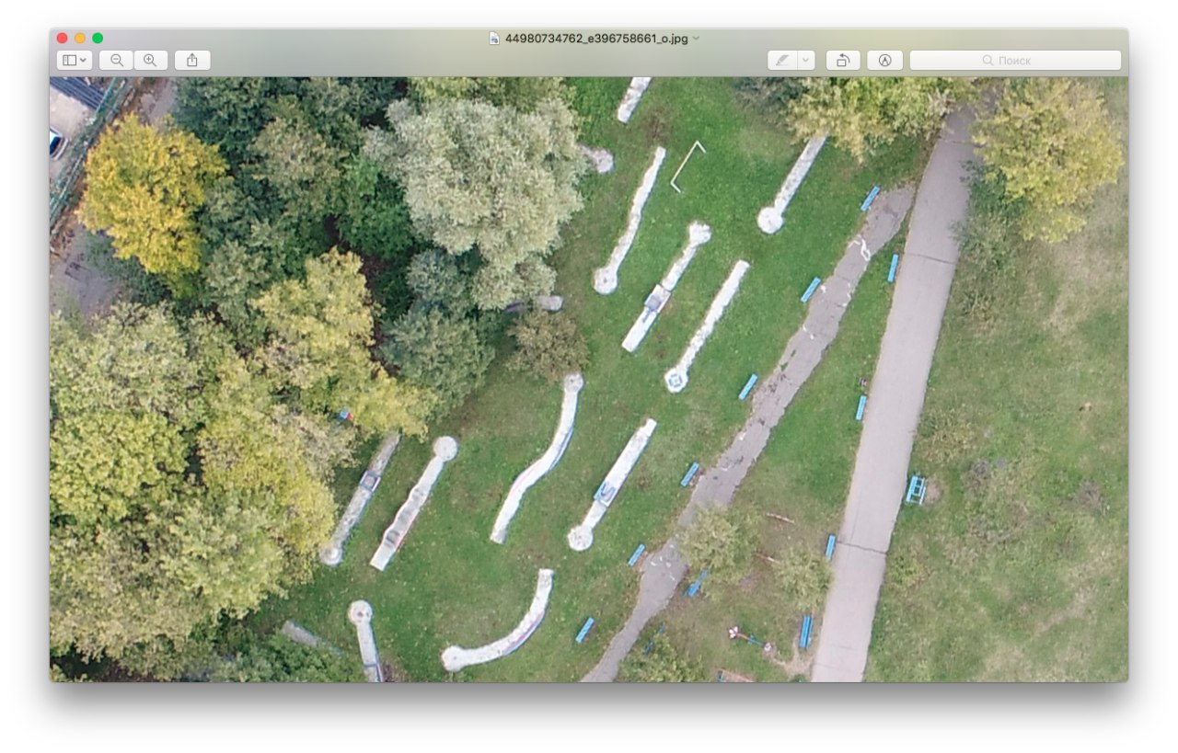
Task: Open the Share menu
Action: 192,60
